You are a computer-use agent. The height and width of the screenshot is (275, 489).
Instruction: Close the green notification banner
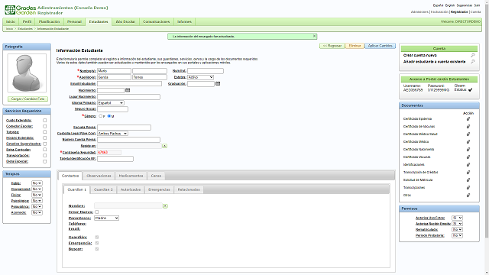[314, 36]
